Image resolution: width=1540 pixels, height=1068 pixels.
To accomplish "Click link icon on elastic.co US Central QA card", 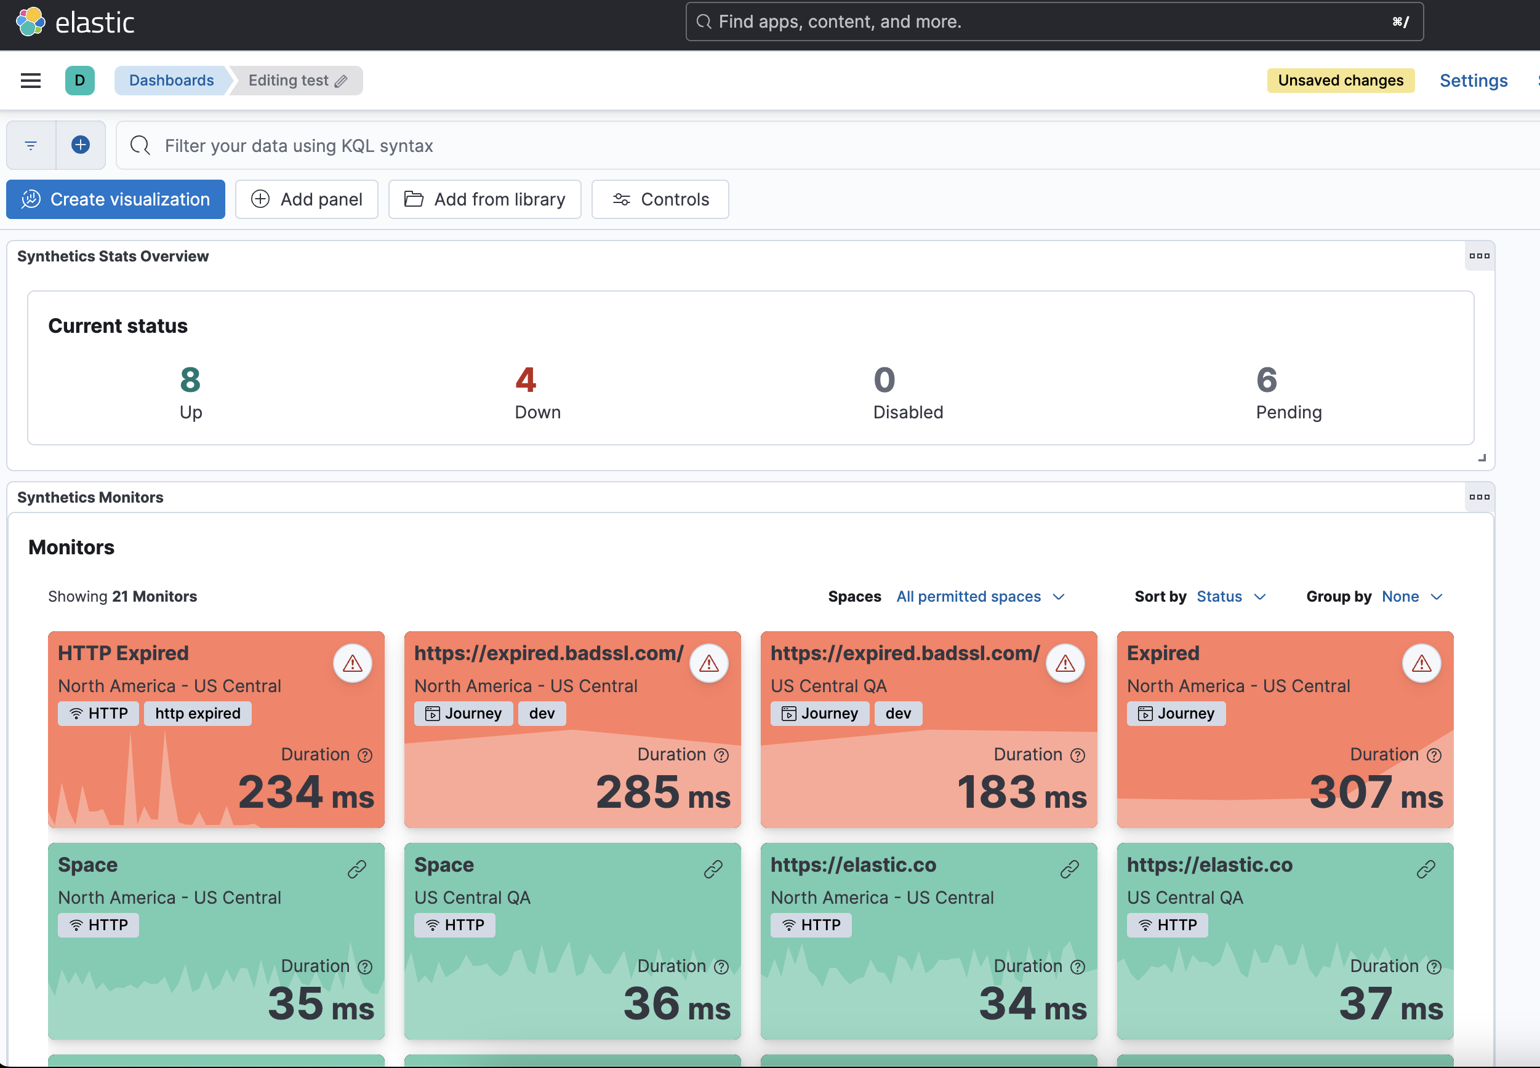I will tap(1426, 869).
